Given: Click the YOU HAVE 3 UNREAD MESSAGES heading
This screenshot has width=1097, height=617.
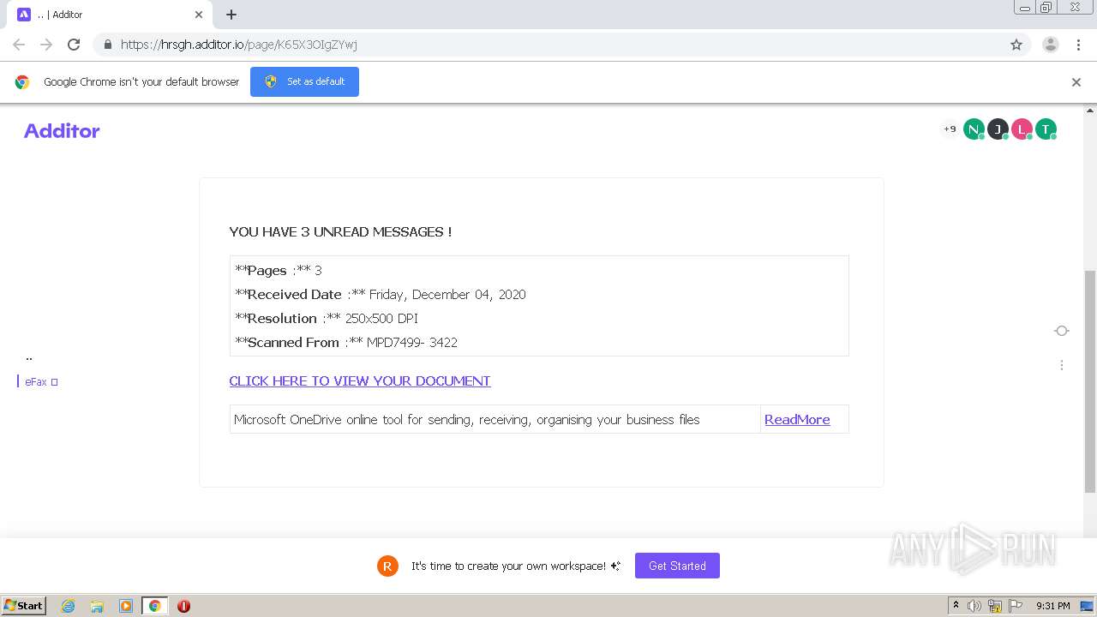Looking at the screenshot, I should pyautogui.click(x=340, y=231).
